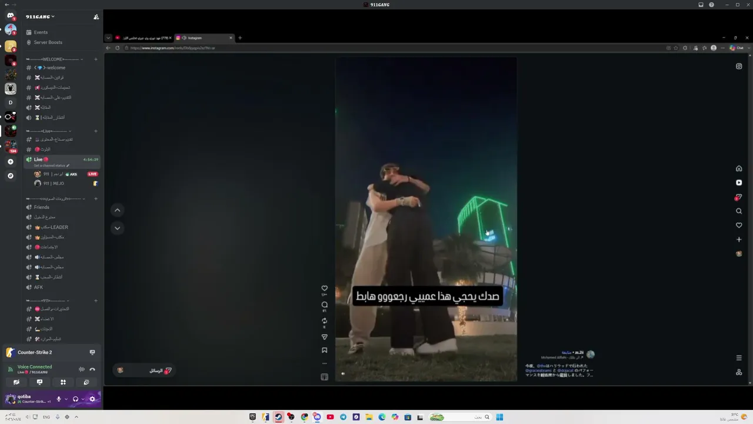
Task: Open the soundboard button
Action: (x=86, y=382)
